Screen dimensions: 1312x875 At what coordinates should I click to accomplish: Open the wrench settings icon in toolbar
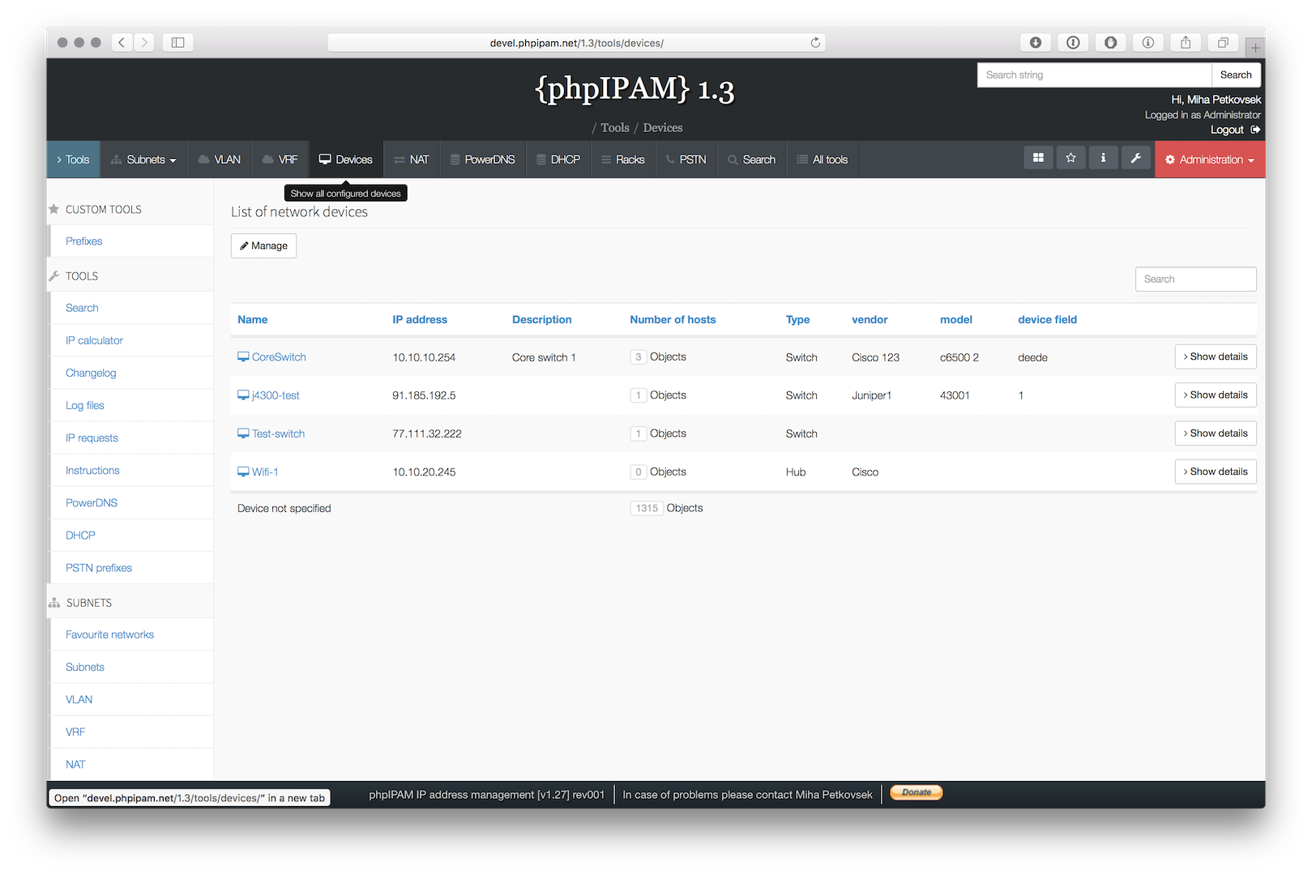(x=1135, y=158)
